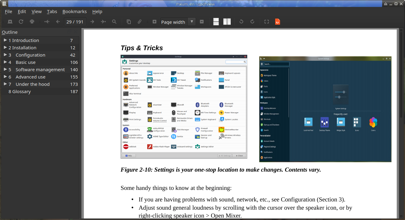
Task: Start presentation mode with the orange icon
Action: point(278,22)
